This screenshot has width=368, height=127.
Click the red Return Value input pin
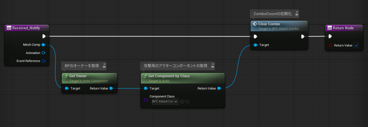pyautogui.click(x=330, y=45)
